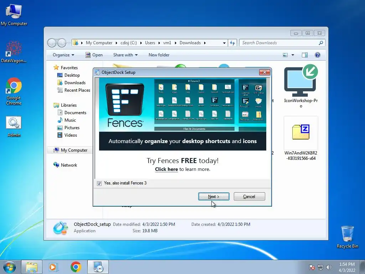The height and width of the screenshot is (274, 365).
Task: Click the Fences promotional banner image
Action: 182,114
